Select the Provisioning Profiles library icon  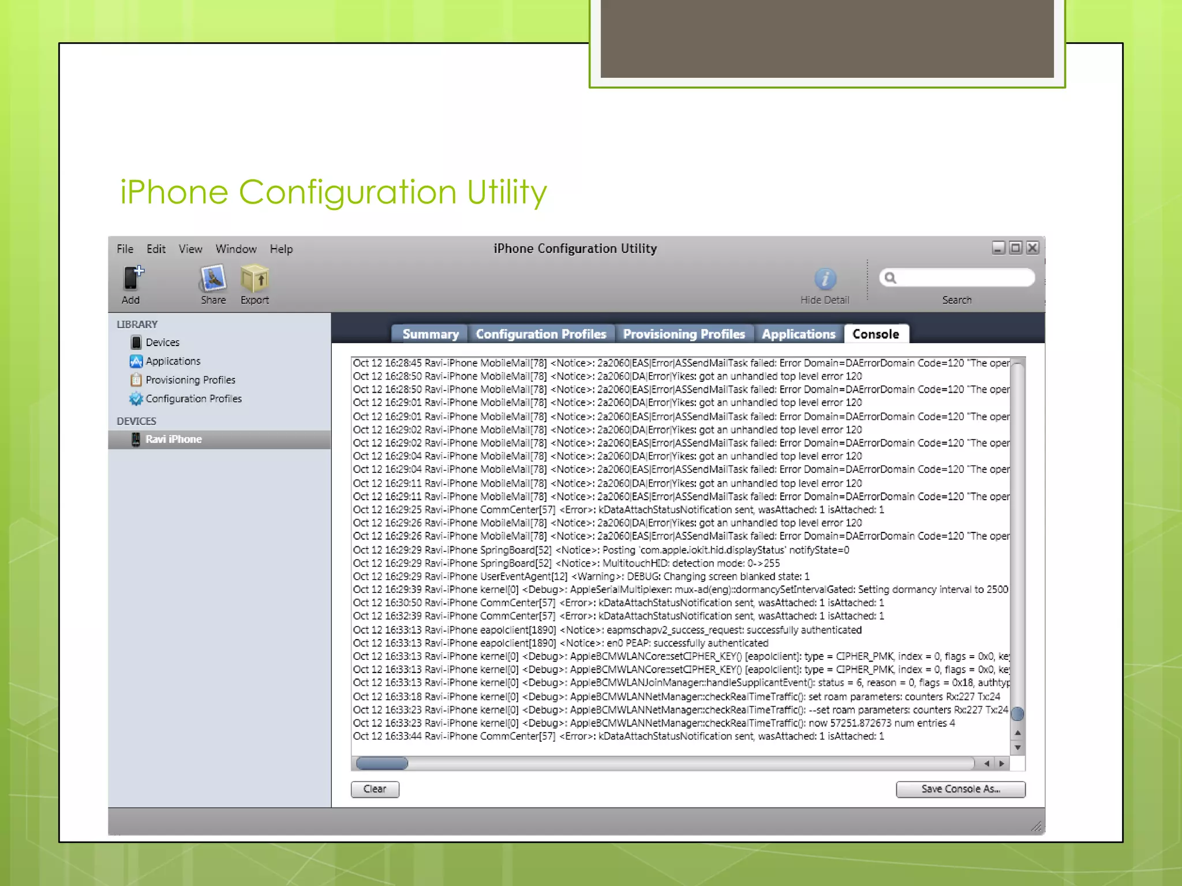(x=136, y=380)
